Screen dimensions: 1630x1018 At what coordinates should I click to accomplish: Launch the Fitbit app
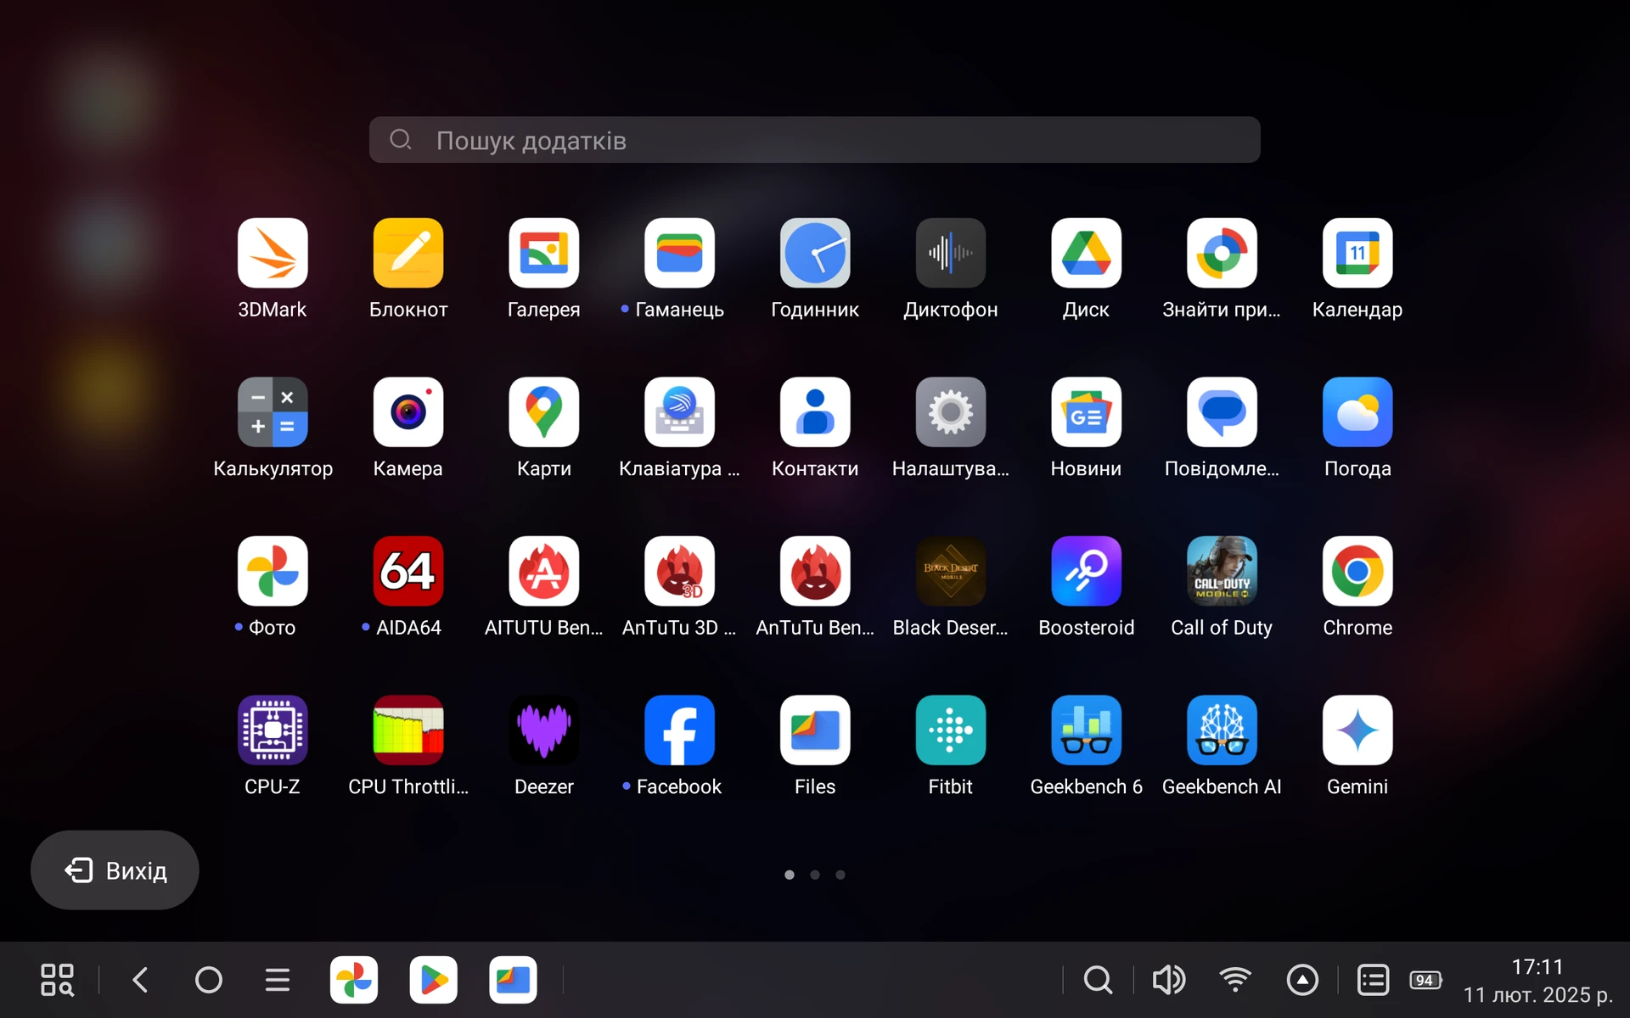click(950, 730)
